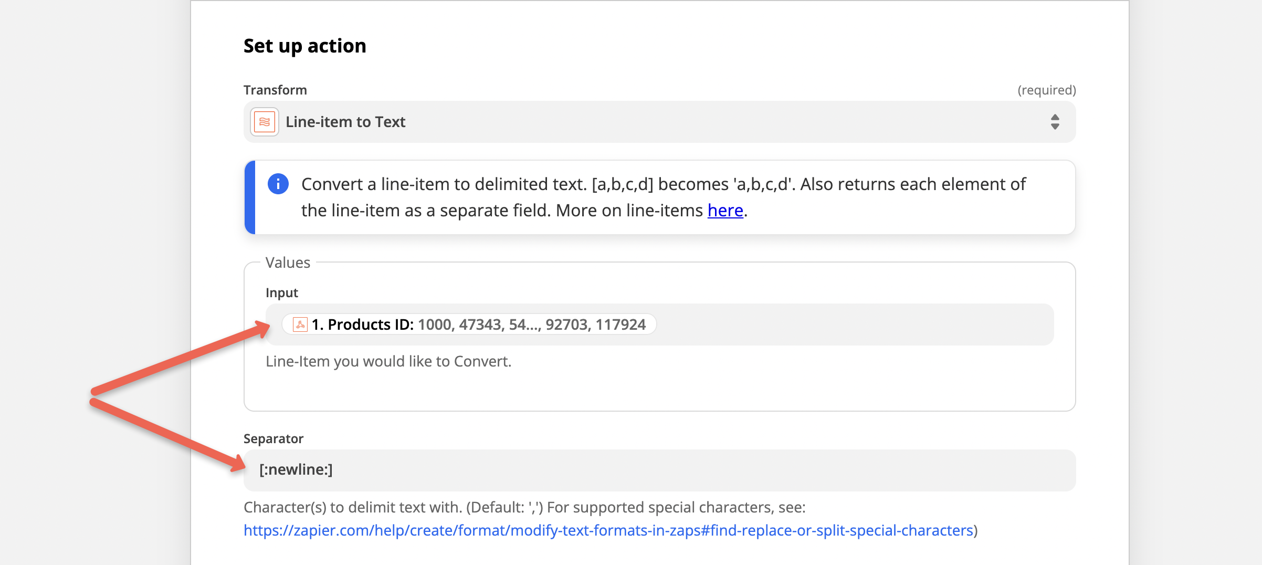
Task: Click the 'Character(s) to delimit text with' hint
Action: pos(524,507)
